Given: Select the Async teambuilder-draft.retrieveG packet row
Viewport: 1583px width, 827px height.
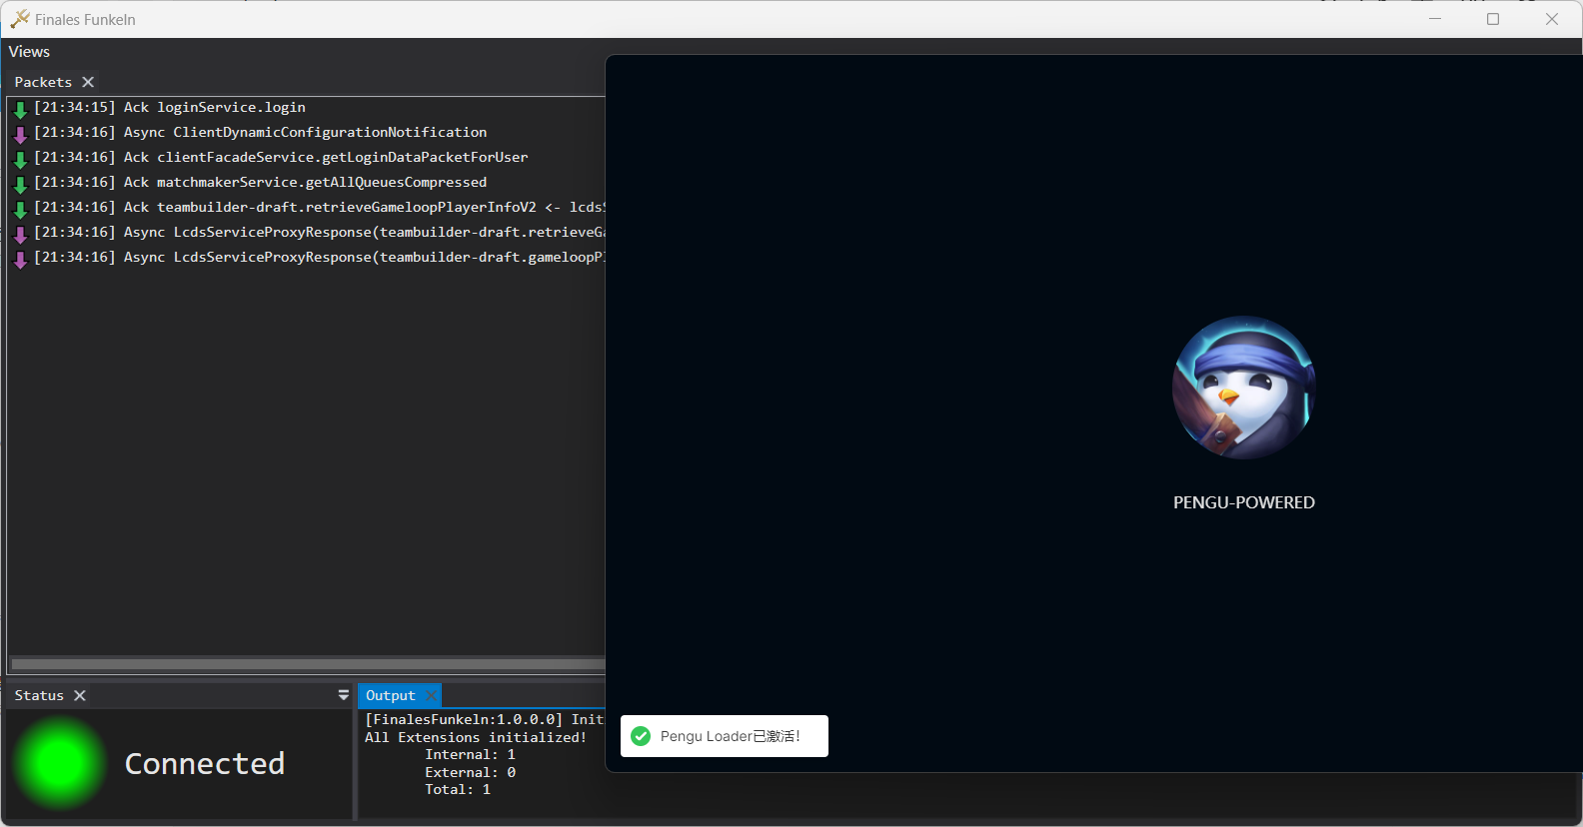Looking at the screenshot, I should pos(307,233).
